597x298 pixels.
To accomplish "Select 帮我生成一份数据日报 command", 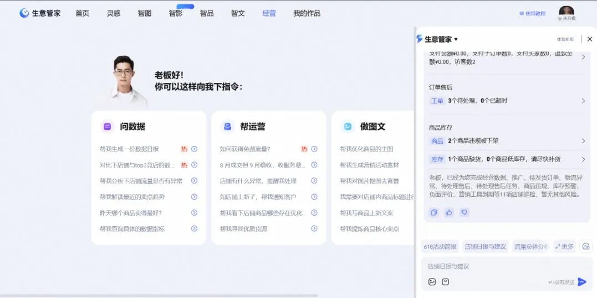I will 129,149.
